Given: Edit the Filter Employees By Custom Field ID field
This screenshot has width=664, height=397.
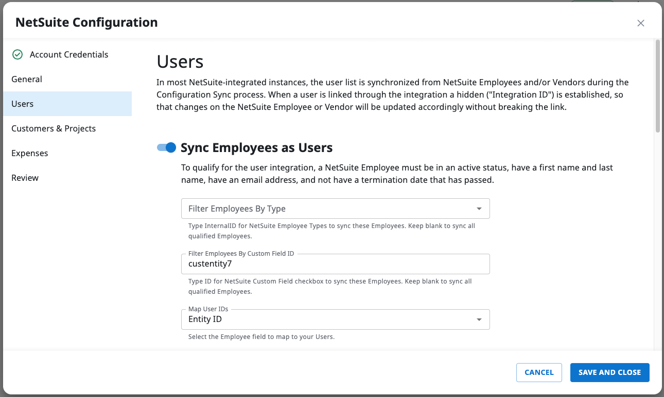Looking at the screenshot, I should tap(335, 264).
